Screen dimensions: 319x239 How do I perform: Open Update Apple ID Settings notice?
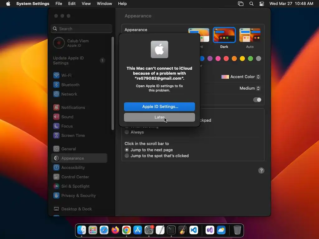(79, 60)
